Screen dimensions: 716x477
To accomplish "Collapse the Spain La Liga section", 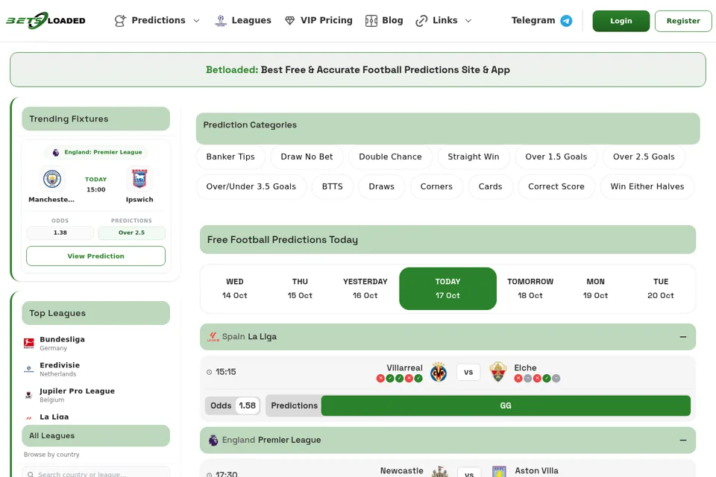I will 683,337.
